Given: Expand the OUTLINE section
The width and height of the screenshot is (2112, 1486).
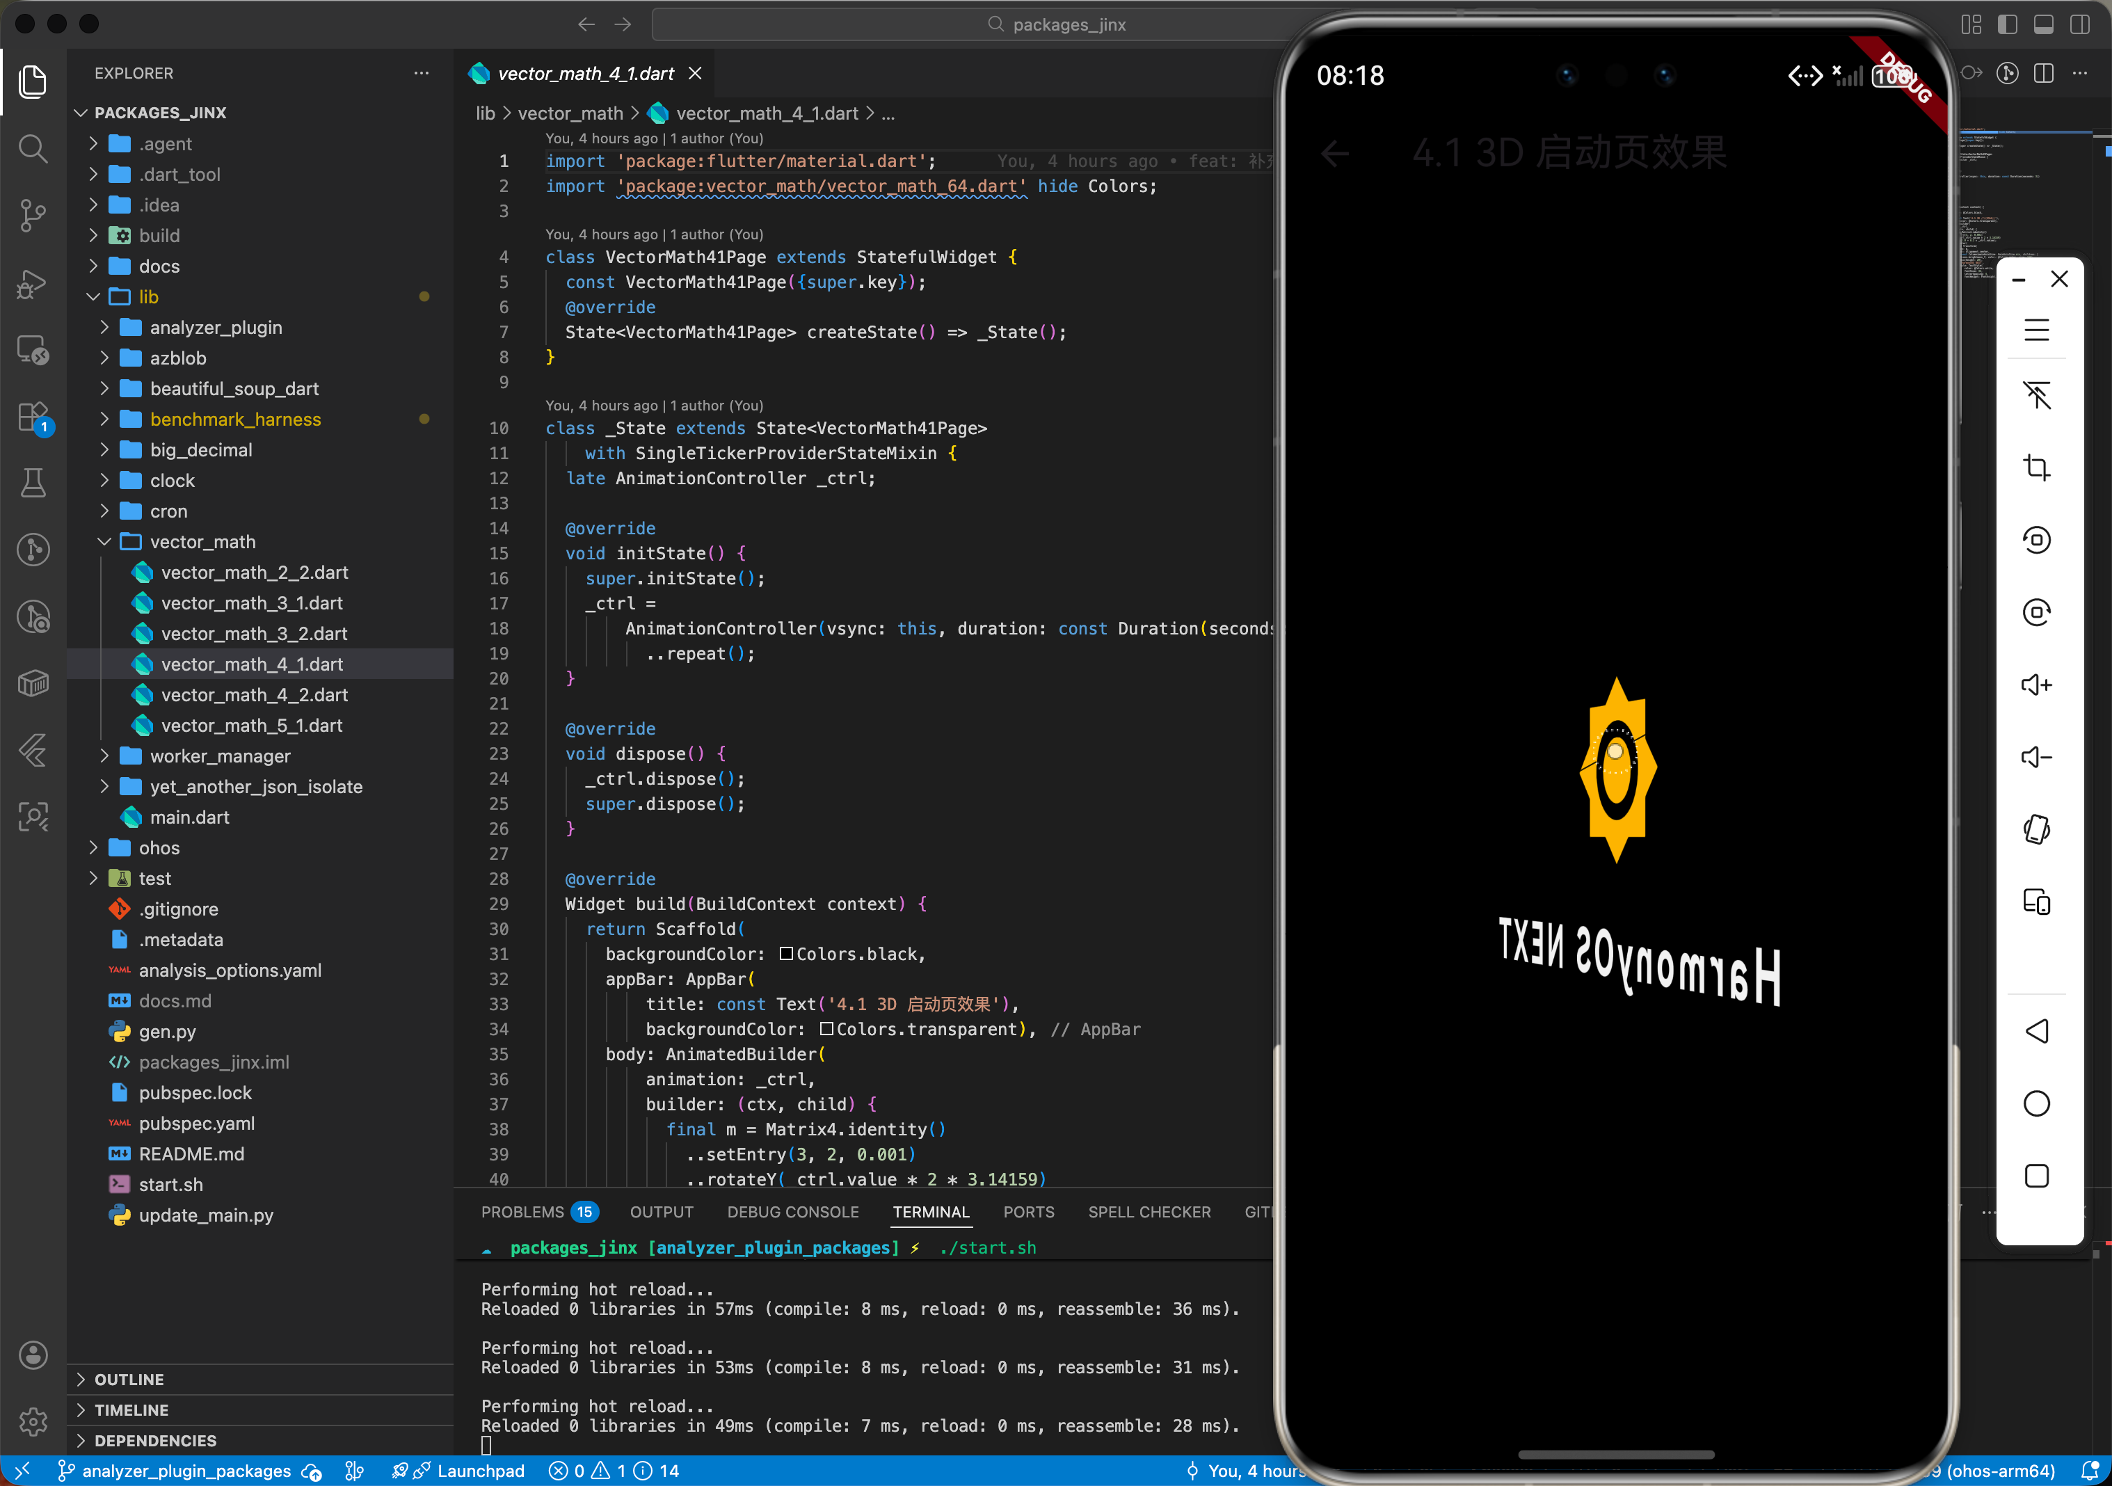Looking at the screenshot, I should tap(129, 1380).
